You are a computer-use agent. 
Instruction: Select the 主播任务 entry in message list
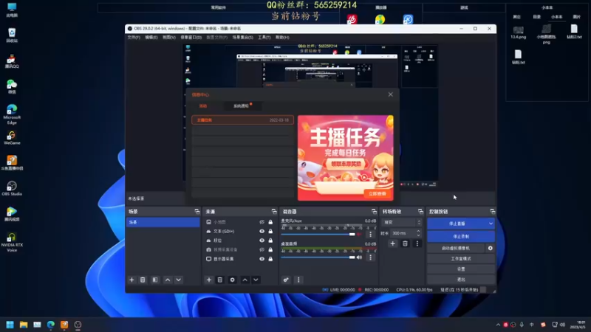(242, 120)
